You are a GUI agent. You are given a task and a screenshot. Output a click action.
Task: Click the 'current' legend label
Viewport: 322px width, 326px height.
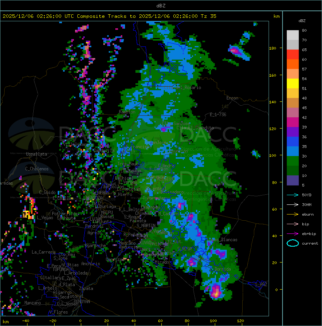click(310, 244)
